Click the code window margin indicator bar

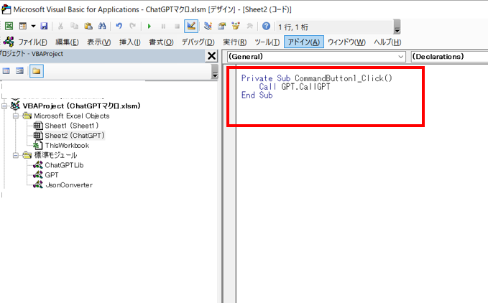coord(231,183)
